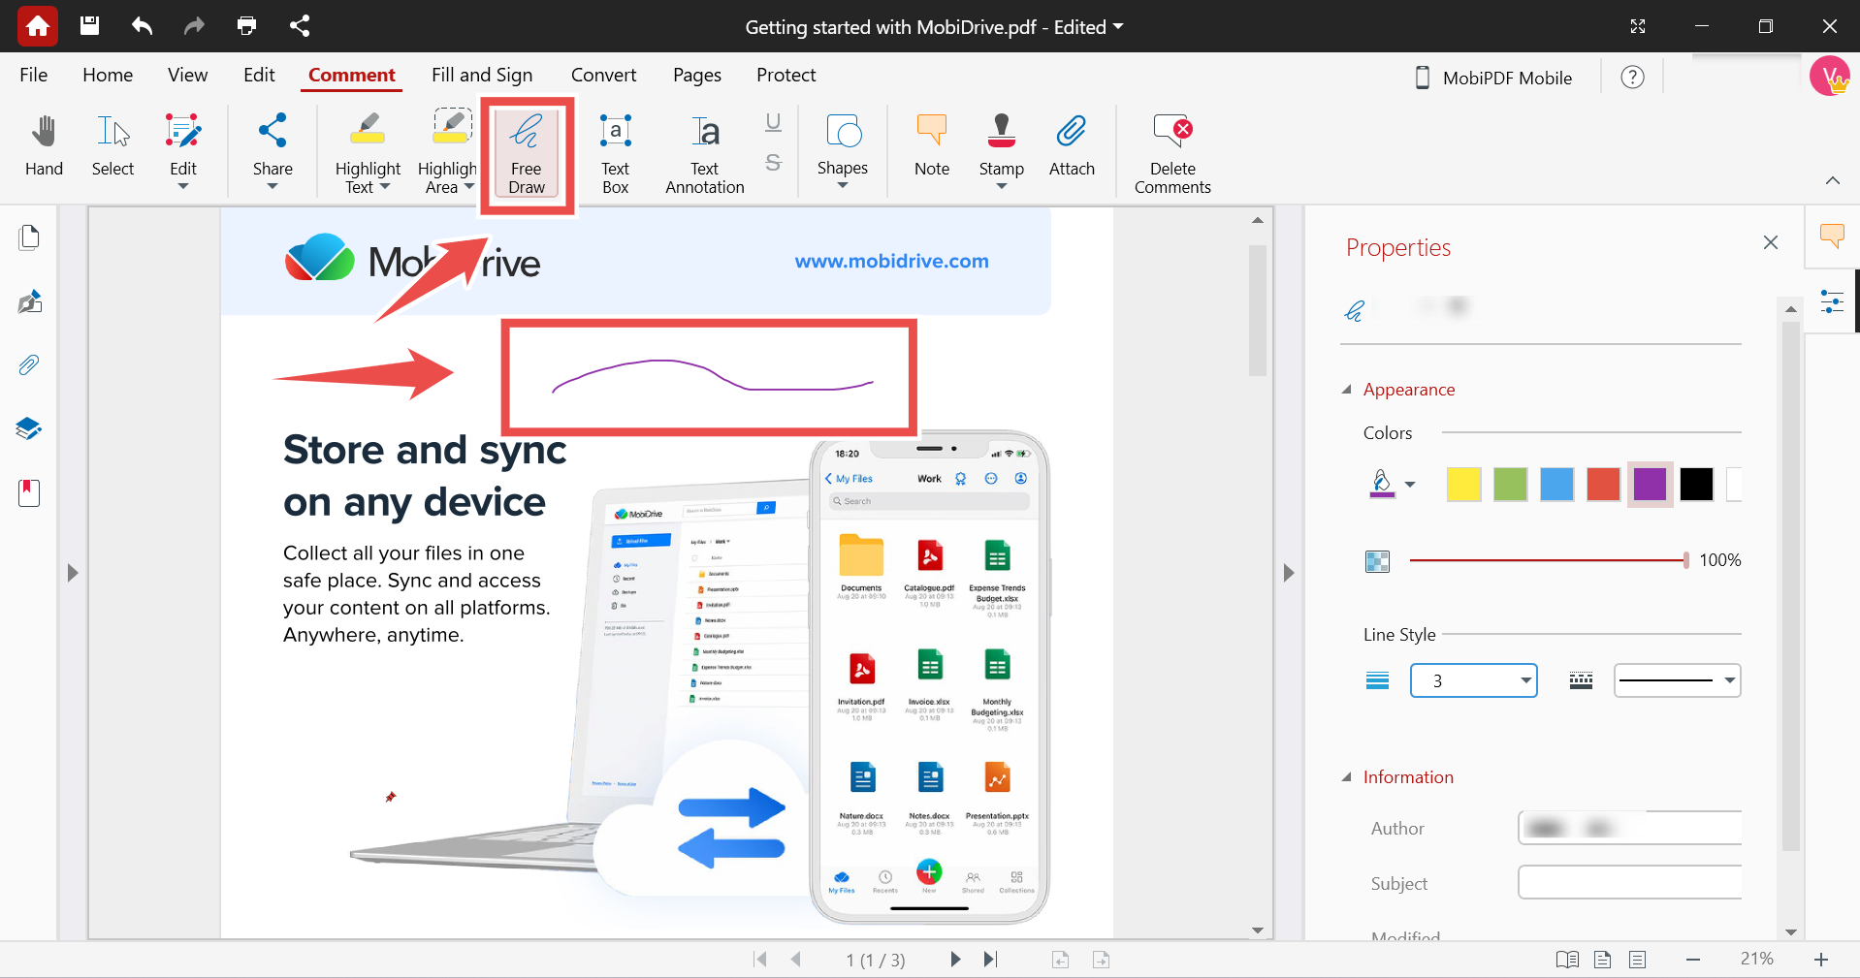Select the Hand tool
Screen dimensions: 1860x978
pos(44,145)
